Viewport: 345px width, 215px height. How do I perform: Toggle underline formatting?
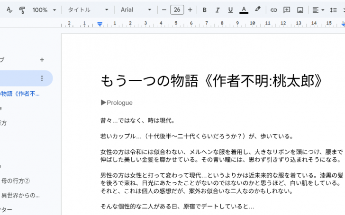(230, 10)
